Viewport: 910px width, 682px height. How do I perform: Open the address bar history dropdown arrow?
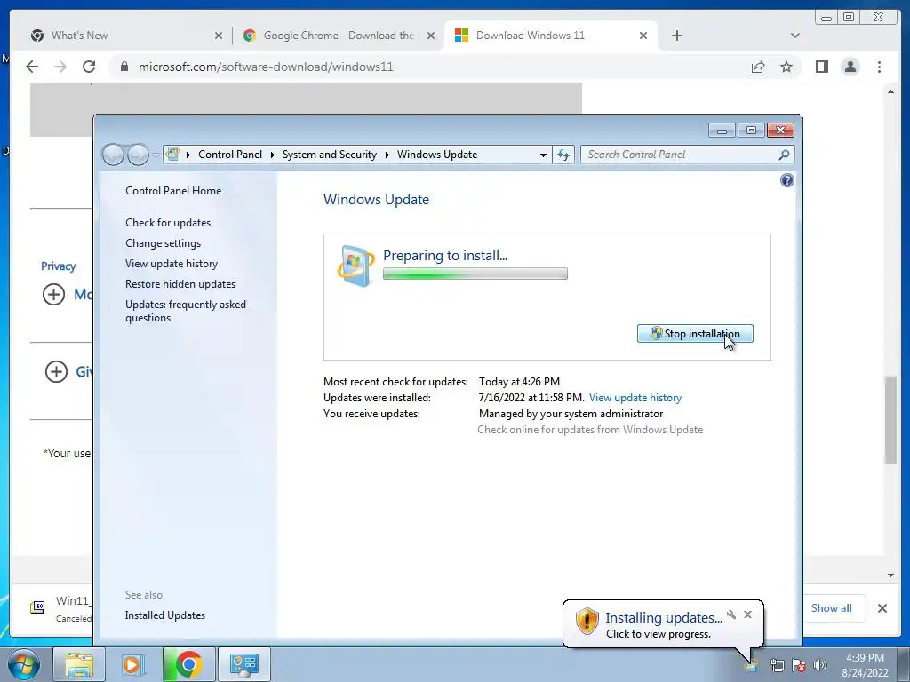click(x=543, y=155)
